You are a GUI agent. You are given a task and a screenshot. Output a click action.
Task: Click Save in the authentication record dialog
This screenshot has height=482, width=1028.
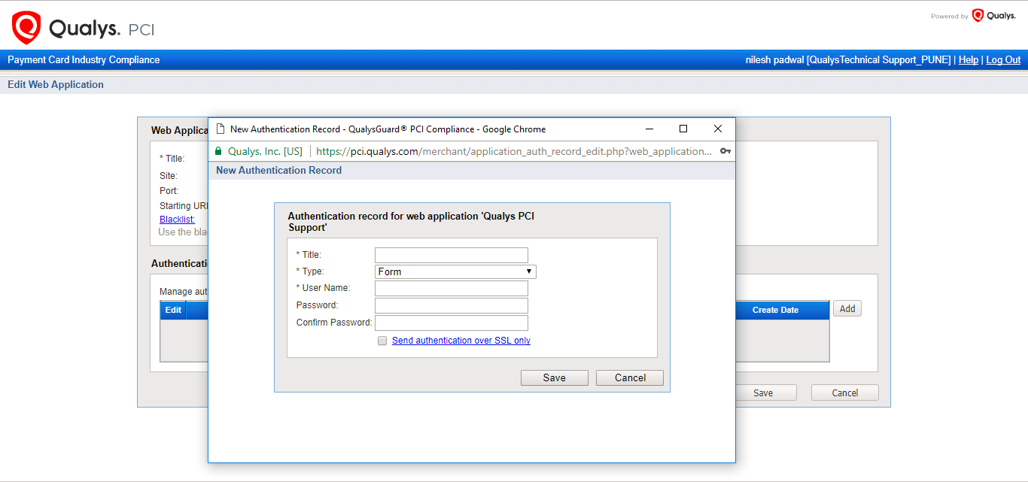pos(554,377)
